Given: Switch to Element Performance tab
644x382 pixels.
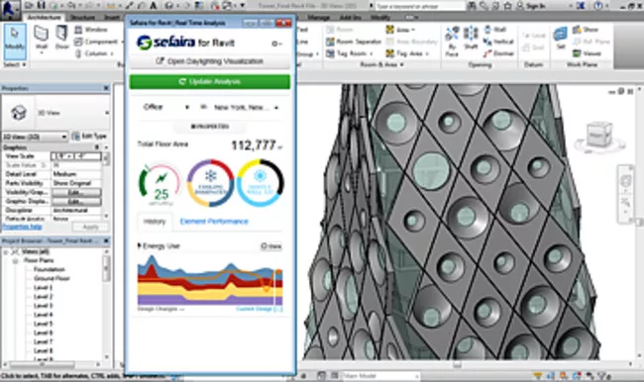Looking at the screenshot, I should (x=214, y=222).
